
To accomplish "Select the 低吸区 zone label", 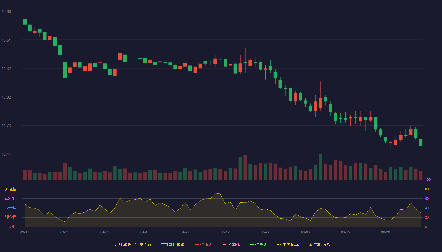I will [x=11, y=226].
